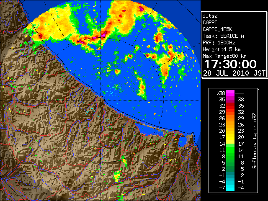Select the '---' legend upper-bound label

click(x=240, y=93)
